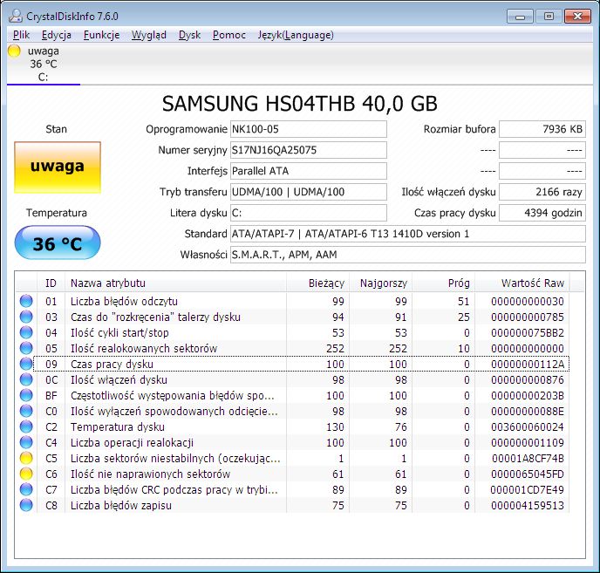Click blue status icon for attribute C0
The width and height of the screenshot is (600, 573).
pyautogui.click(x=26, y=411)
